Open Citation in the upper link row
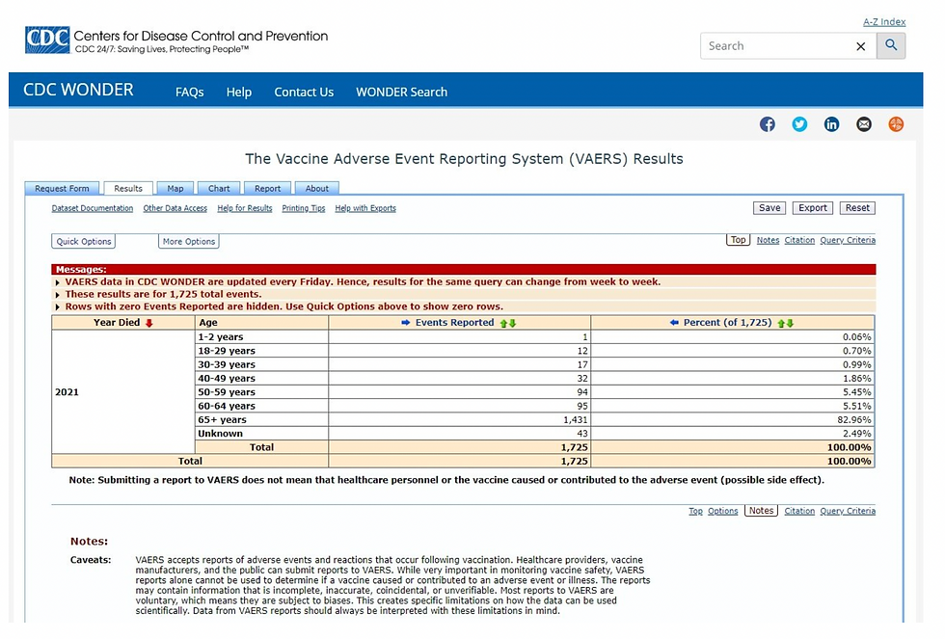The height and width of the screenshot is (639, 945). [x=799, y=240]
